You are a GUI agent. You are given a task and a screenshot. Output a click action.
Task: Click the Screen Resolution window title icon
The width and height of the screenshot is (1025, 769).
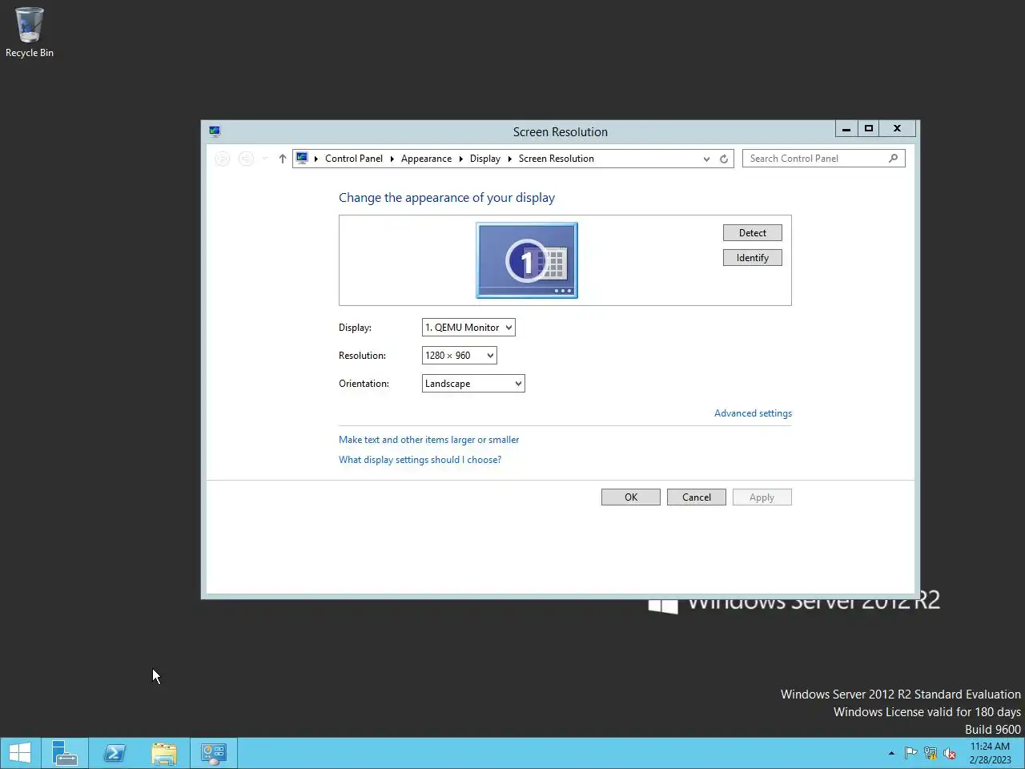[x=215, y=131]
